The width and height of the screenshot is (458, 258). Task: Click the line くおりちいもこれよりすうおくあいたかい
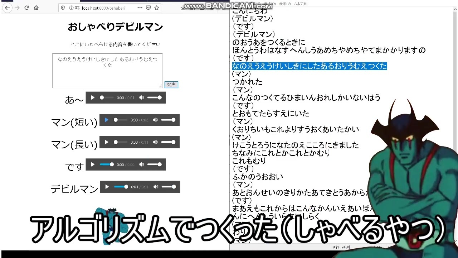click(296, 129)
